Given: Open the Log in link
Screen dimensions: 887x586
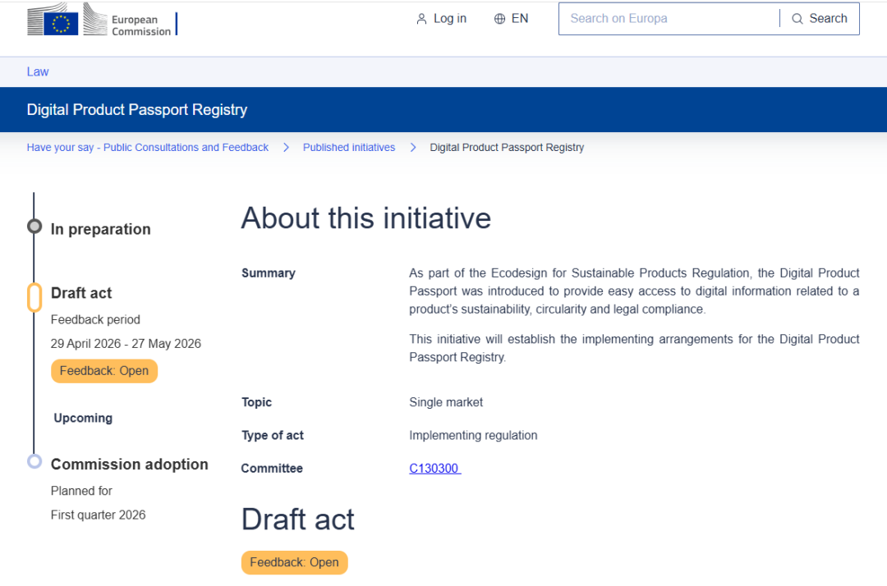Looking at the screenshot, I should click(x=441, y=19).
